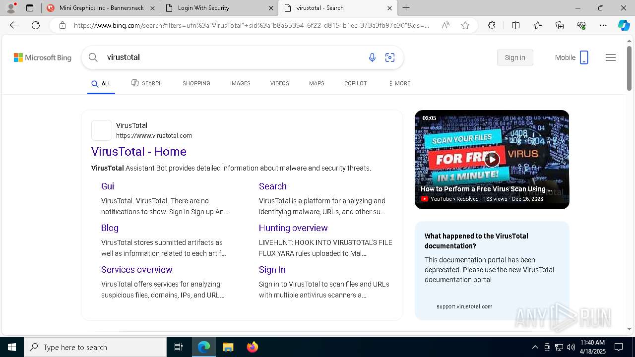The width and height of the screenshot is (635, 357).
Task: Open the Blog sitelink
Action: click(x=110, y=228)
